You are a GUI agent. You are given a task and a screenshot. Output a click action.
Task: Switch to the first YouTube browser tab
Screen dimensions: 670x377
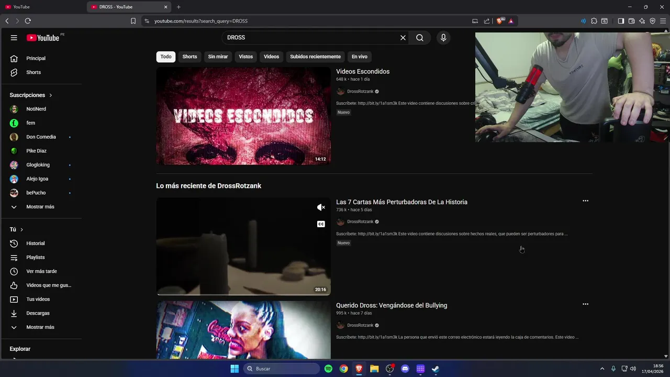(x=42, y=7)
